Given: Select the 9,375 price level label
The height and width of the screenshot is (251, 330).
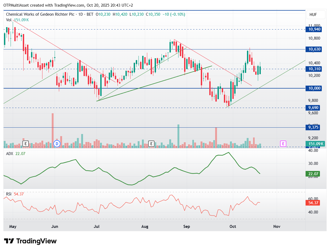Looking at the screenshot, I should click(x=313, y=127).
